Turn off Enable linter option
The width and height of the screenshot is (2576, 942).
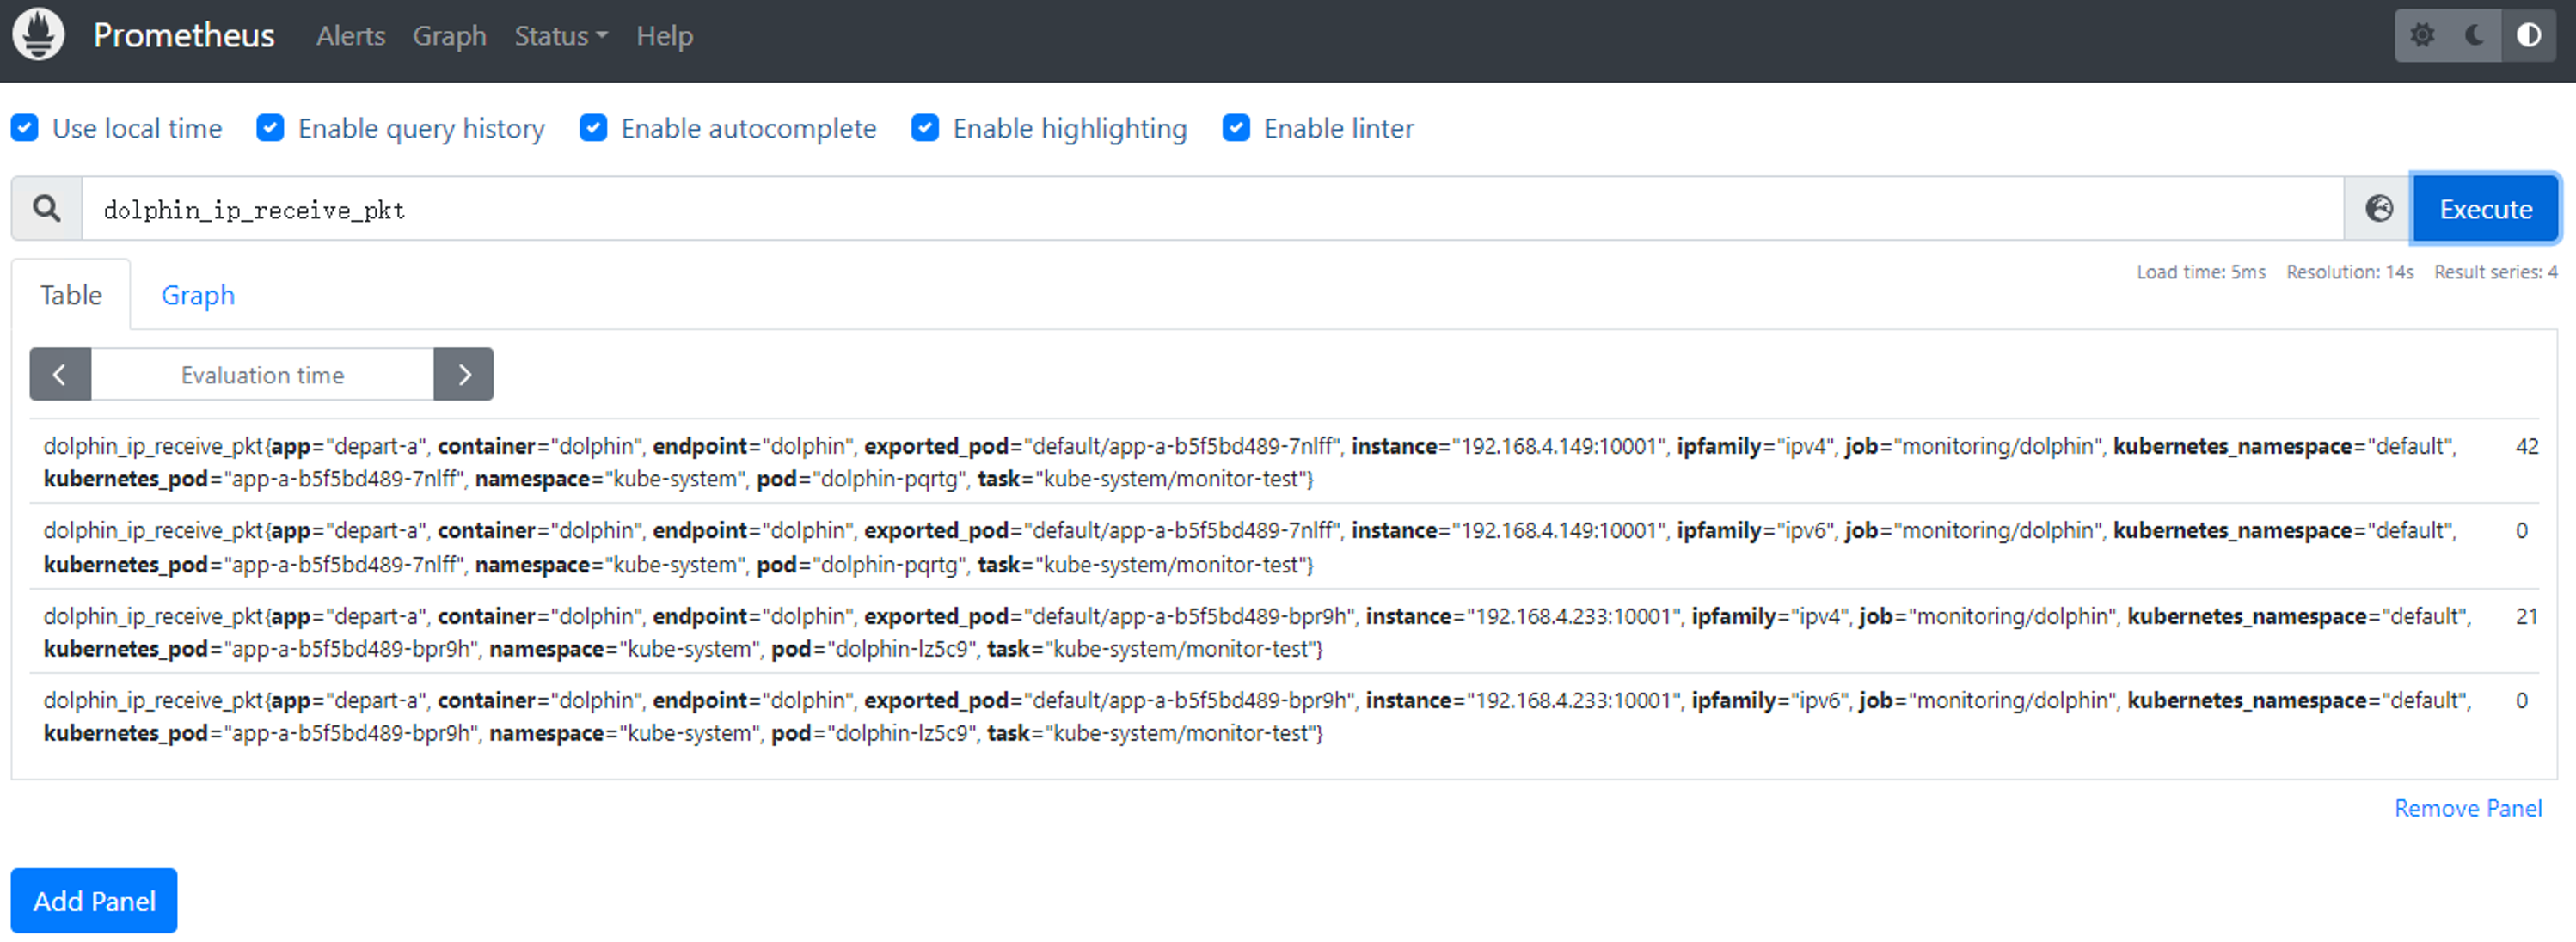[1236, 128]
